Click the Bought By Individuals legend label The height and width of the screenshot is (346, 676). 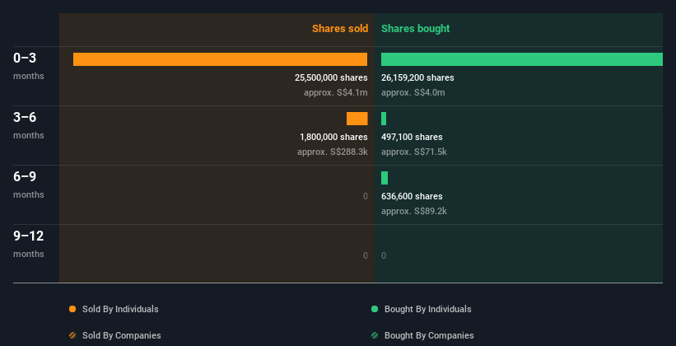(427, 309)
